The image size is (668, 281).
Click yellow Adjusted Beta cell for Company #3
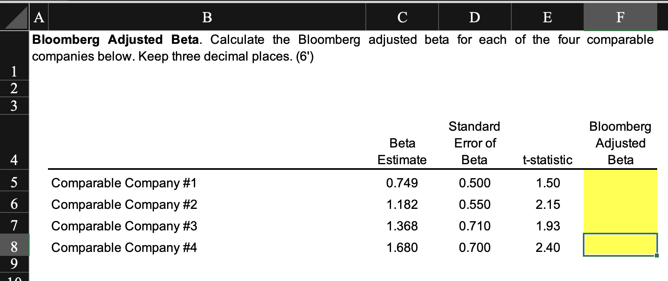pyautogui.click(x=620, y=226)
